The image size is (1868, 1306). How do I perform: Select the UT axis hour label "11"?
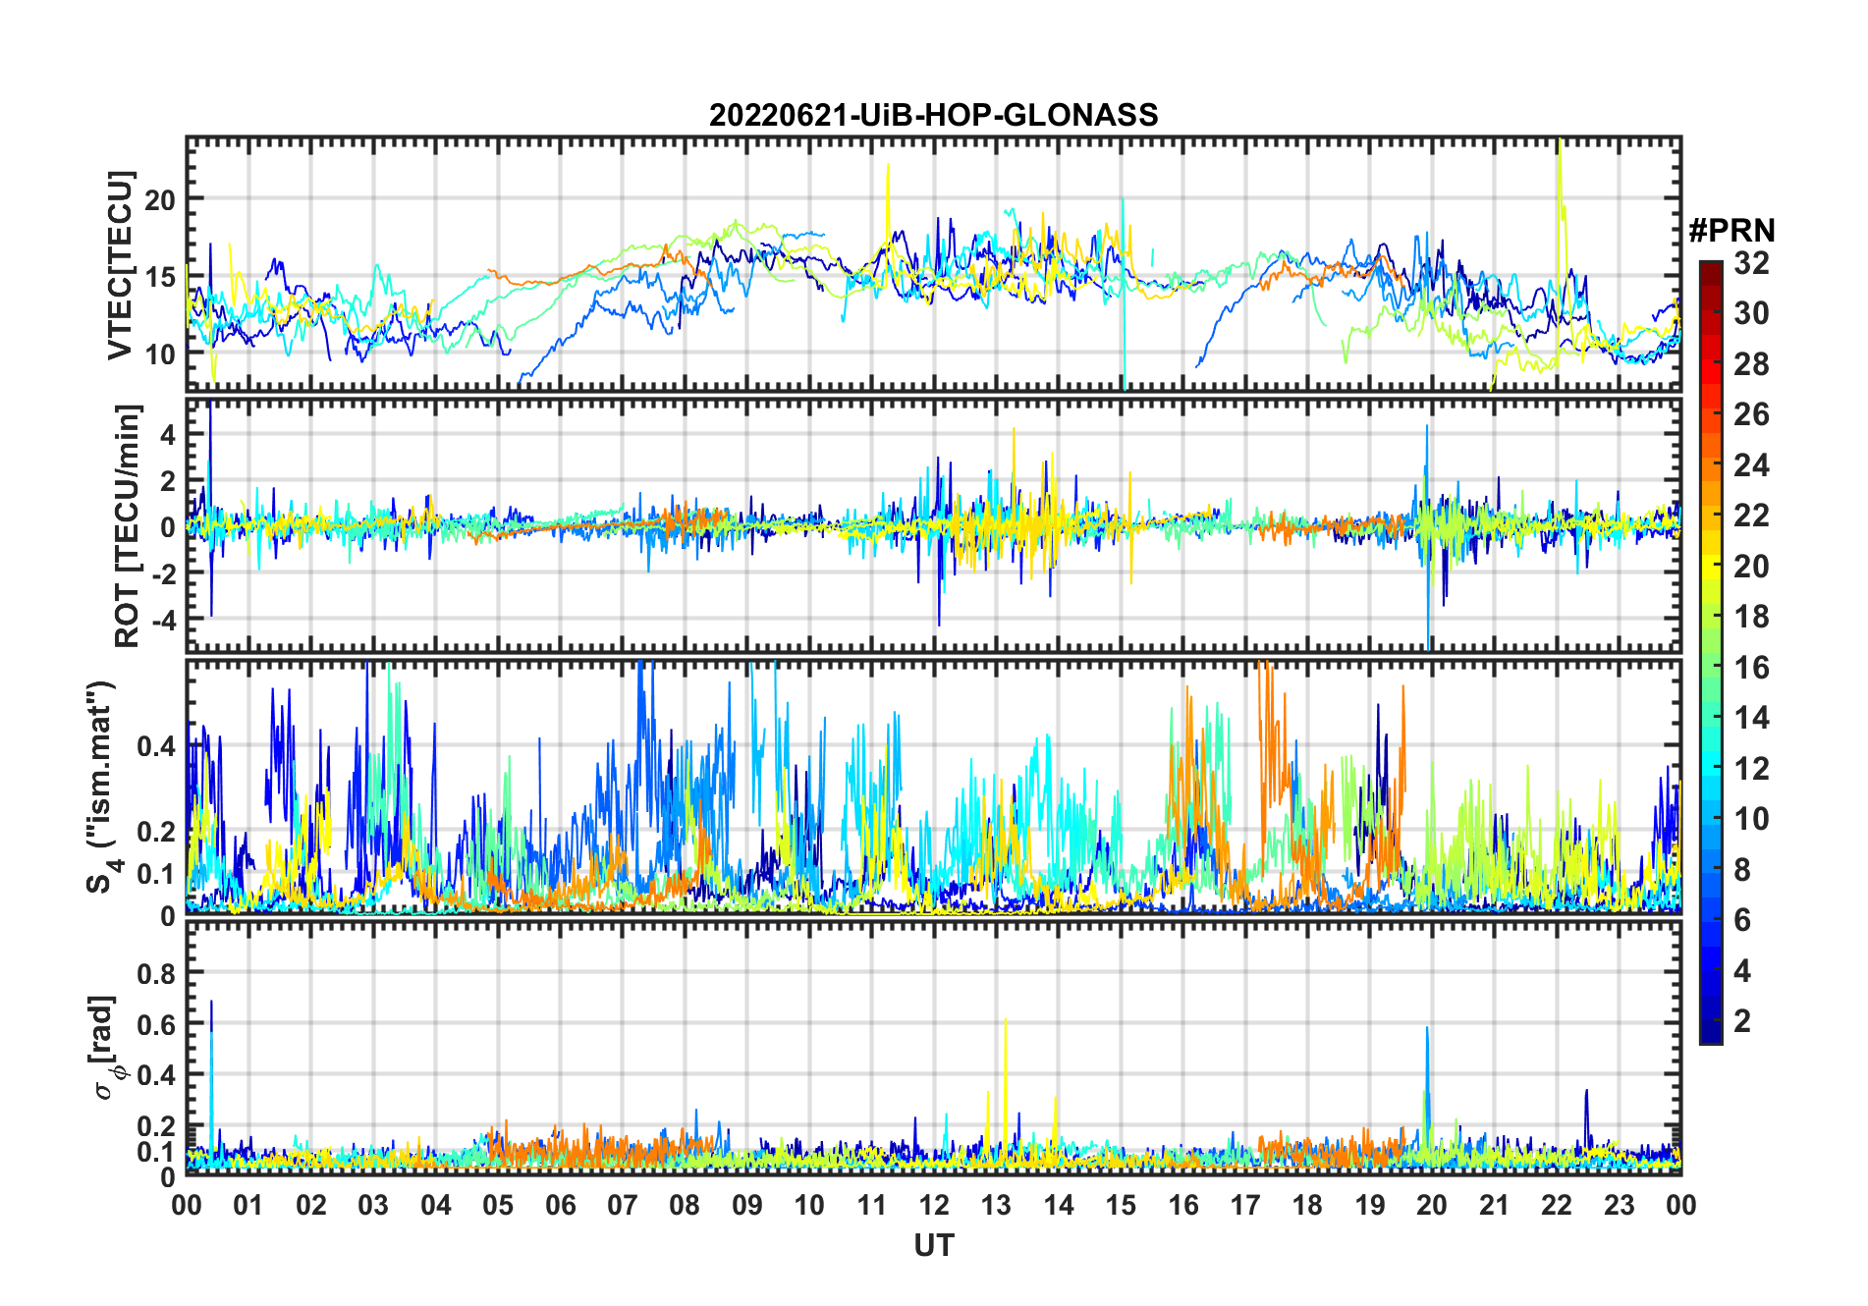tap(872, 1206)
